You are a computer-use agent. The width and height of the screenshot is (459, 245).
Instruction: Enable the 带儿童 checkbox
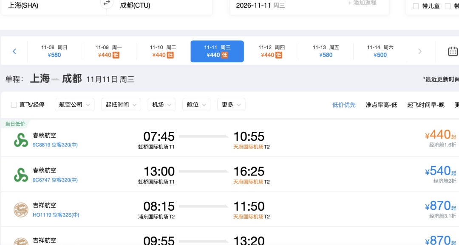pyautogui.click(x=416, y=6)
